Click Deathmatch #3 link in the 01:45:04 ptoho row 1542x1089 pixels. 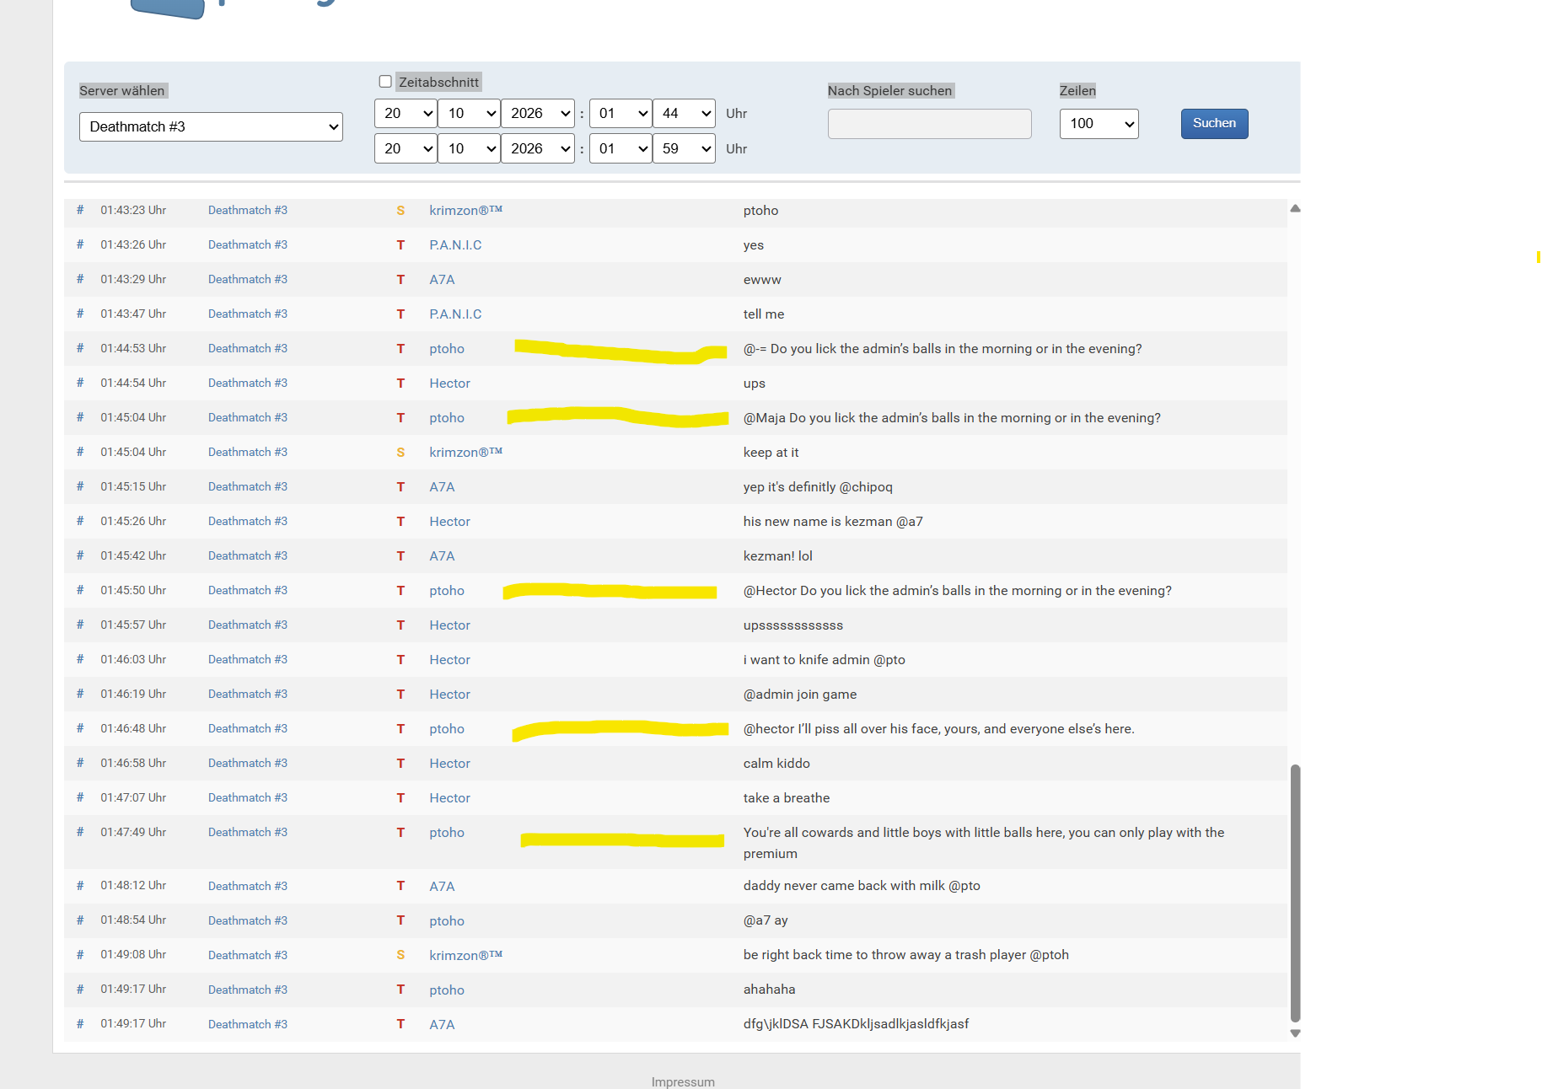[x=248, y=418]
